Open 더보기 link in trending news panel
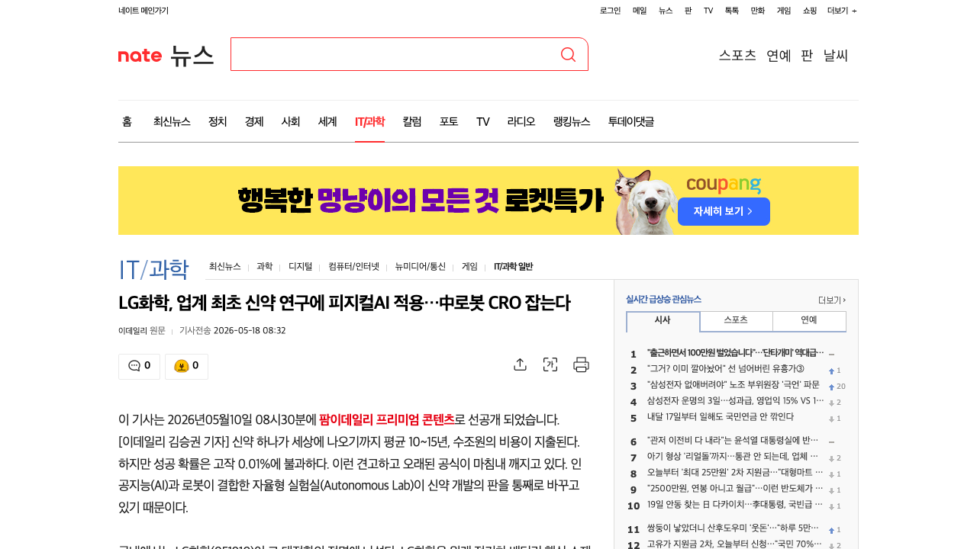This screenshot has height=549, width=977. (x=832, y=300)
